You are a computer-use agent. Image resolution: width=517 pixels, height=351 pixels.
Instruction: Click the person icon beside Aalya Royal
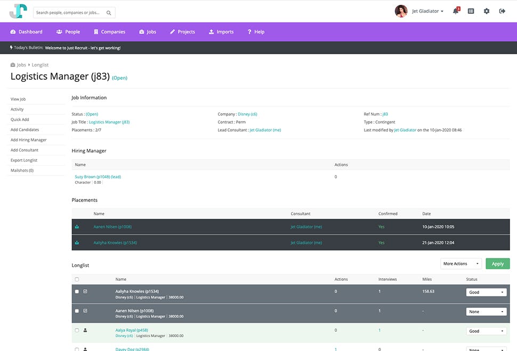coord(86,330)
